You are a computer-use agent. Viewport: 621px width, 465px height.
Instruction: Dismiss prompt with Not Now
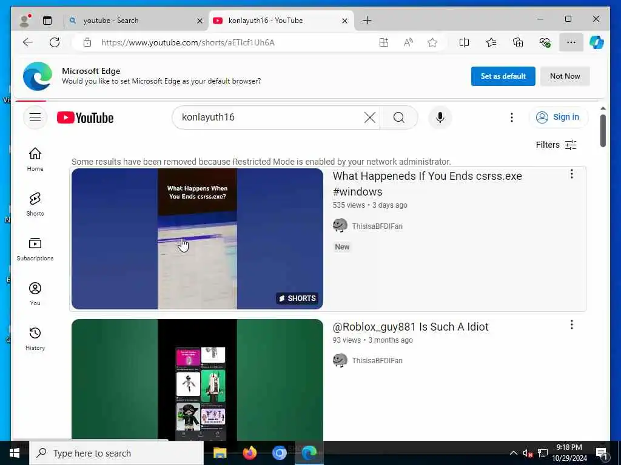click(x=565, y=76)
